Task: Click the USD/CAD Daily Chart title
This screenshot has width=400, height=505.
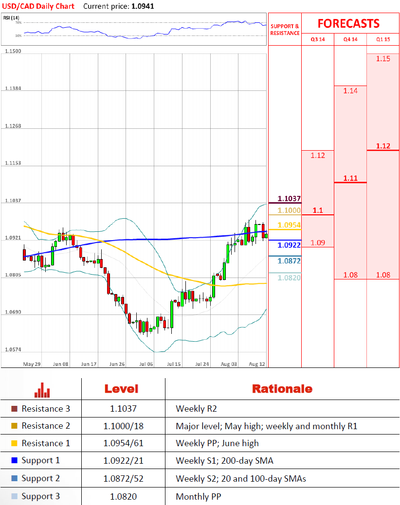Action: tap(38, 6)
